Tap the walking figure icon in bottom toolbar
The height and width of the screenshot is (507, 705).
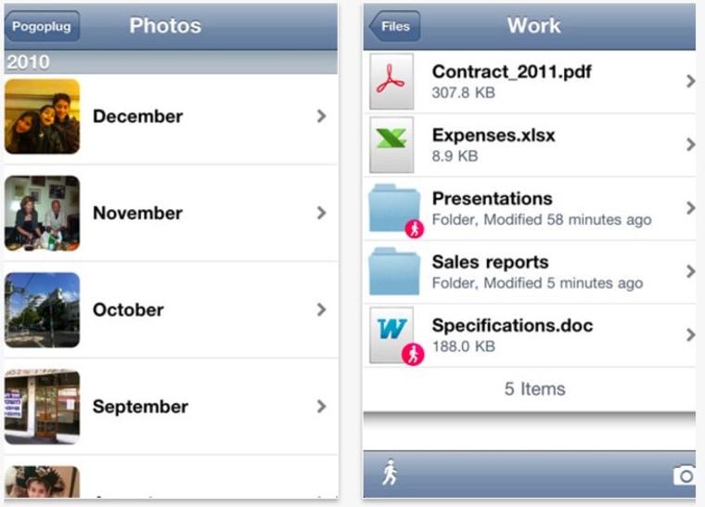(x=391, y=473)
